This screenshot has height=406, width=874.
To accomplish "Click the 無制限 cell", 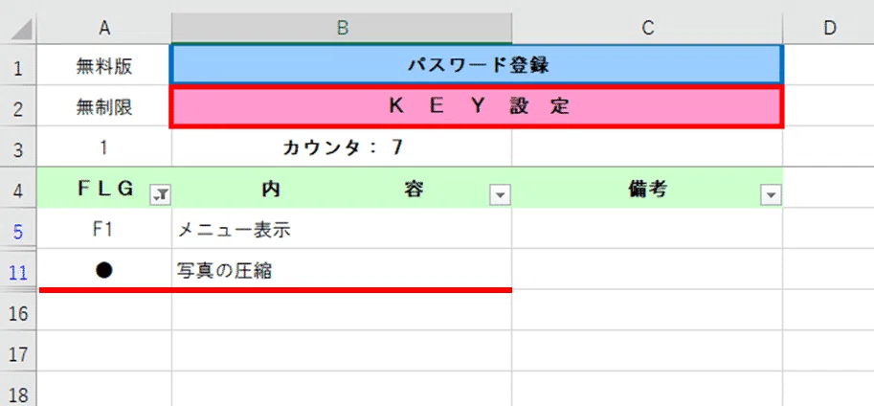I will click(104, 106).
